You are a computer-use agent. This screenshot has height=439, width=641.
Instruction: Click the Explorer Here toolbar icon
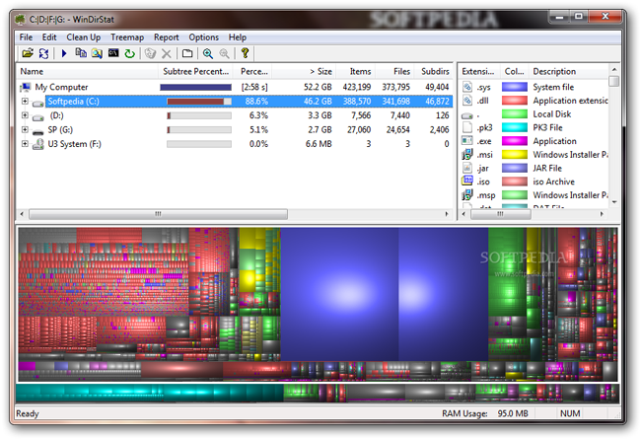click(97, 53)
